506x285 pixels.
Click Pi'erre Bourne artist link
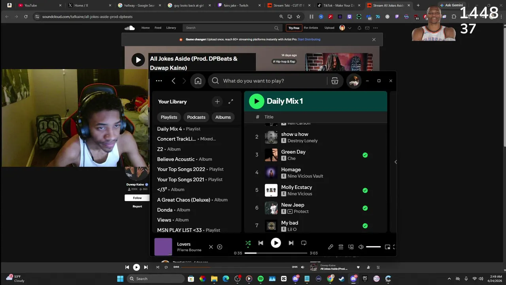pyautogui.click(x=189, y=250)
